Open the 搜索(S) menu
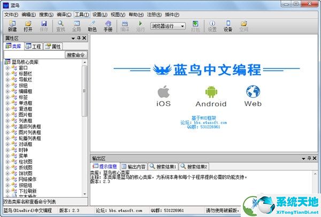 point(46,15)
